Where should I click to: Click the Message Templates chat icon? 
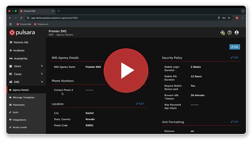pos(10,97)
